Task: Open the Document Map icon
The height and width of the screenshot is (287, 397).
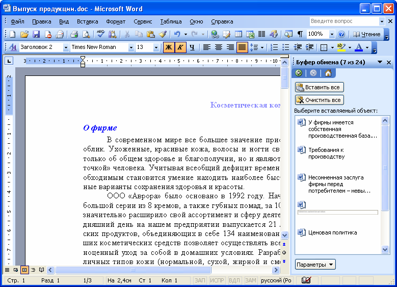Action: click(x=288, y=34)
